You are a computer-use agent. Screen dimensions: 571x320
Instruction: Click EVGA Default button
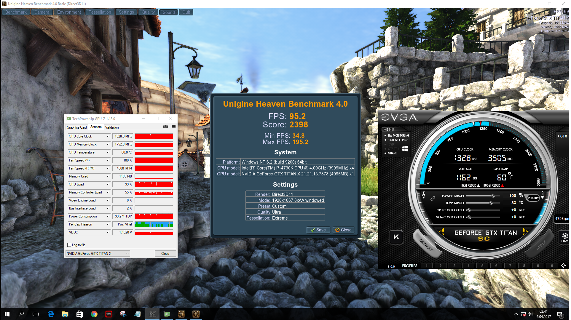(426, 245)
